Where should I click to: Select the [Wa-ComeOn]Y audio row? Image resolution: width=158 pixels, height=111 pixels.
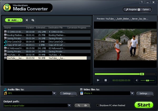click(47, 42)
